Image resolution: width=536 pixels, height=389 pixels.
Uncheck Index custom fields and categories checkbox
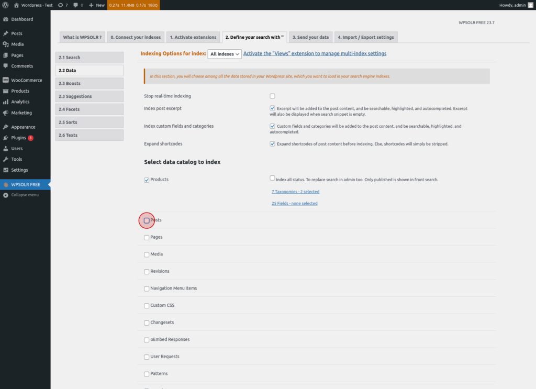[272, 126]
